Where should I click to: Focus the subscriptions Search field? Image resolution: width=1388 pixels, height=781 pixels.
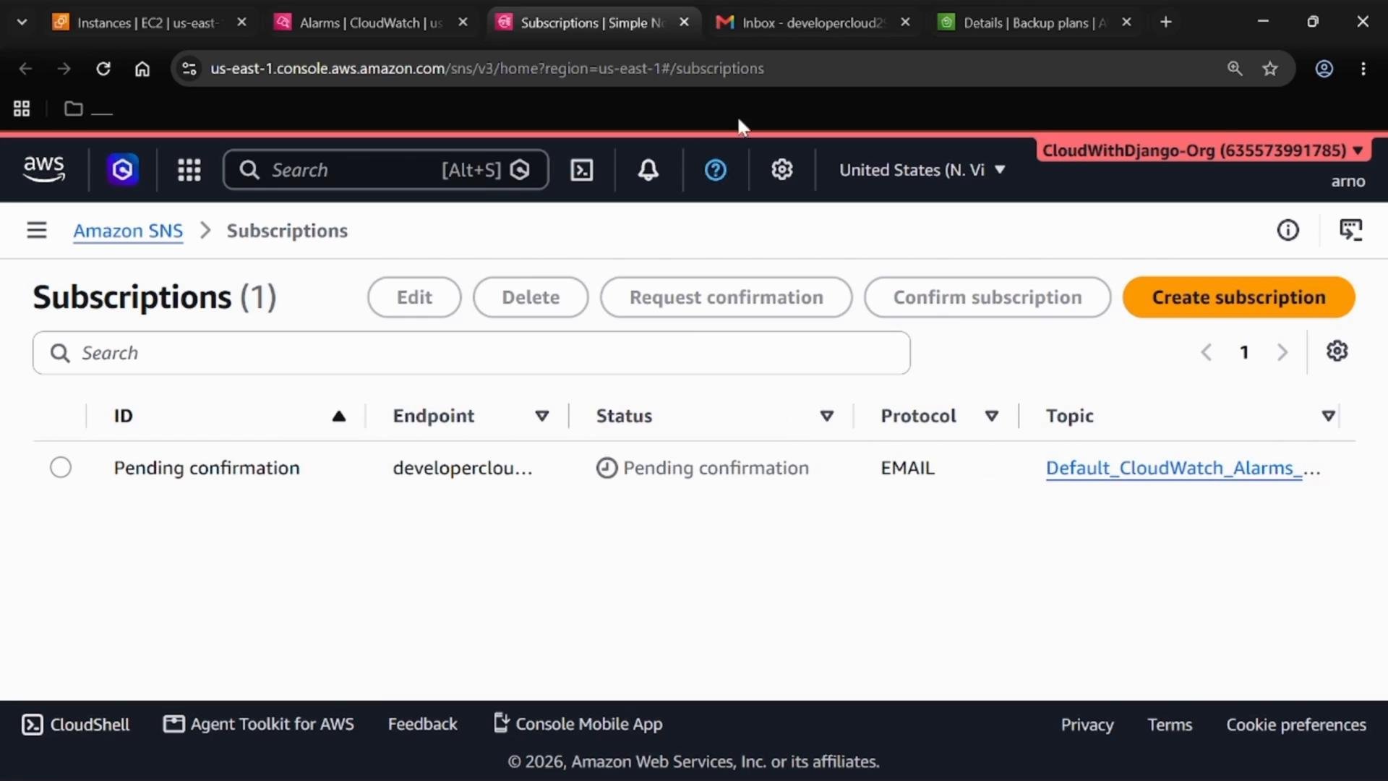pyautogui.click(x=471, y=353)
